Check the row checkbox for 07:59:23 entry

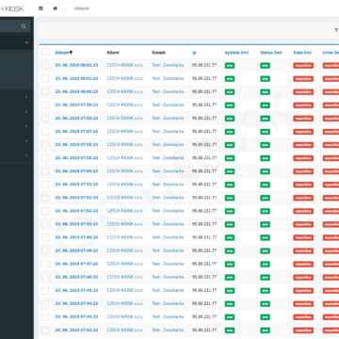point(45,105)
